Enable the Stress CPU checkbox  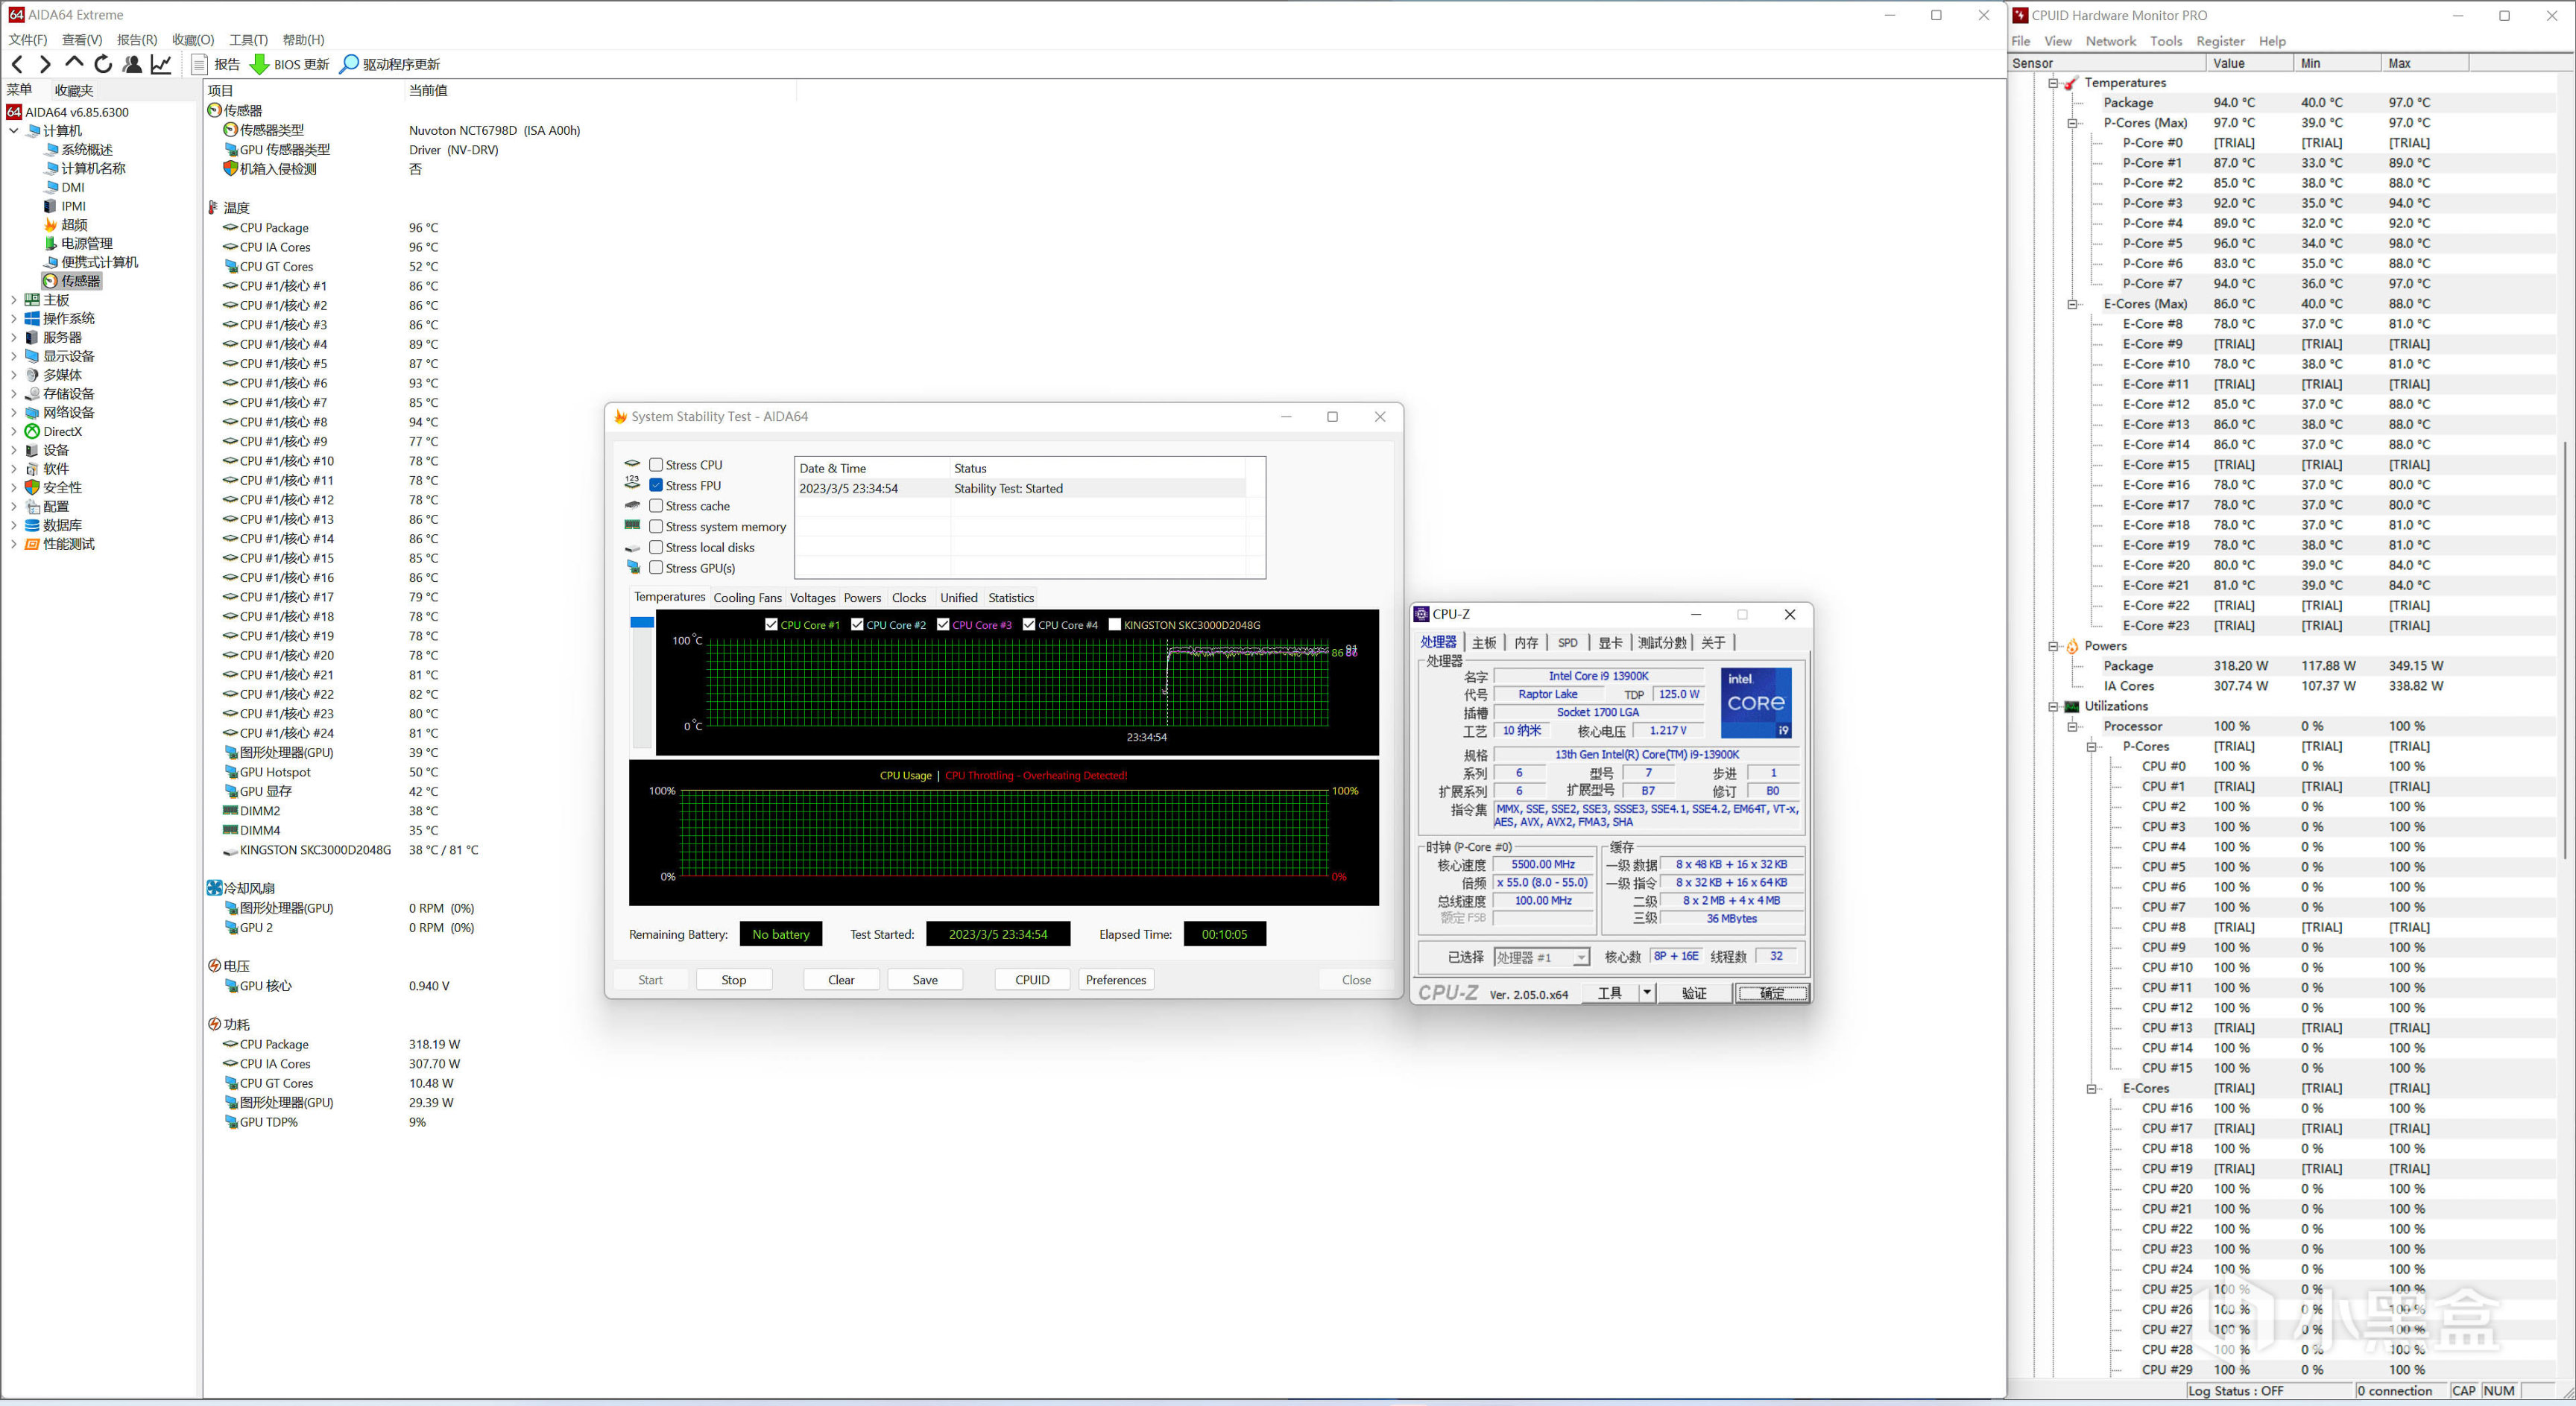pos(656,465)
